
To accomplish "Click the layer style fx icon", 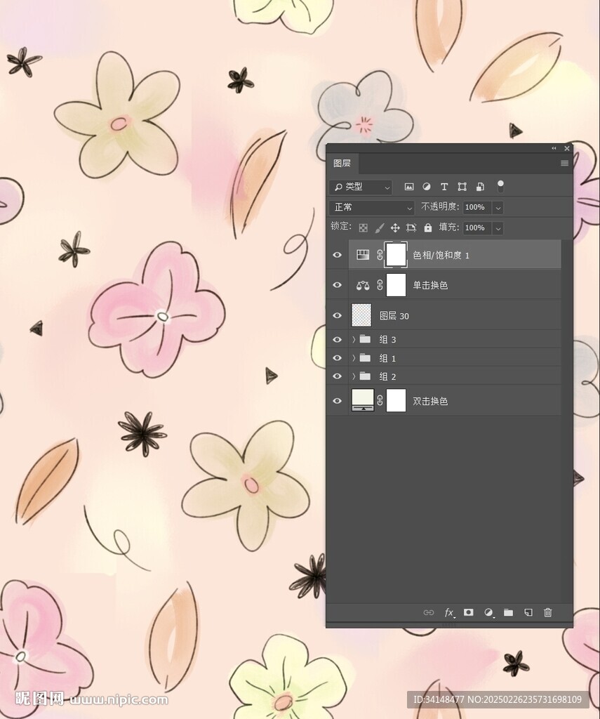I will pos(449,612).
